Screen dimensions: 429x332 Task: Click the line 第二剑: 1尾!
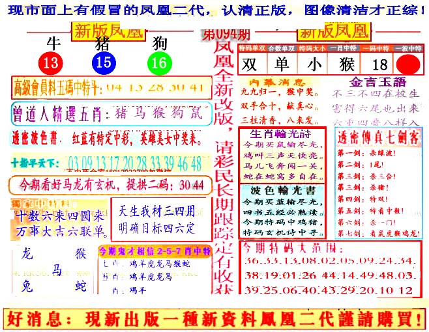point(360,165)
